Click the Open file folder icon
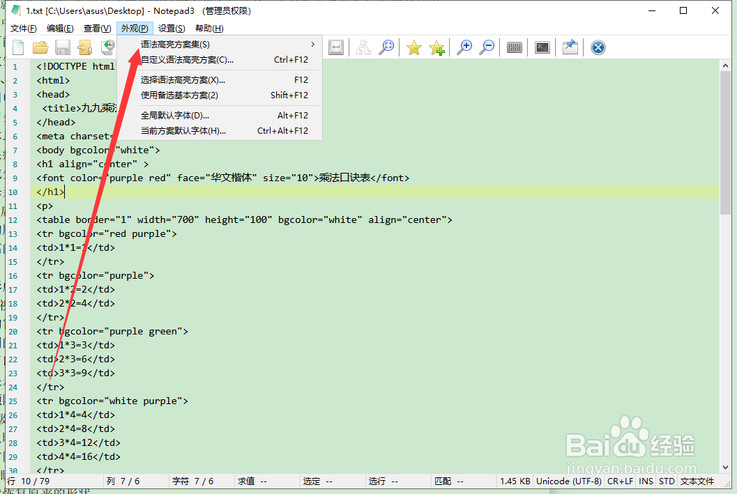The height and width of the screenshot is (494, 737). (40, 47)
